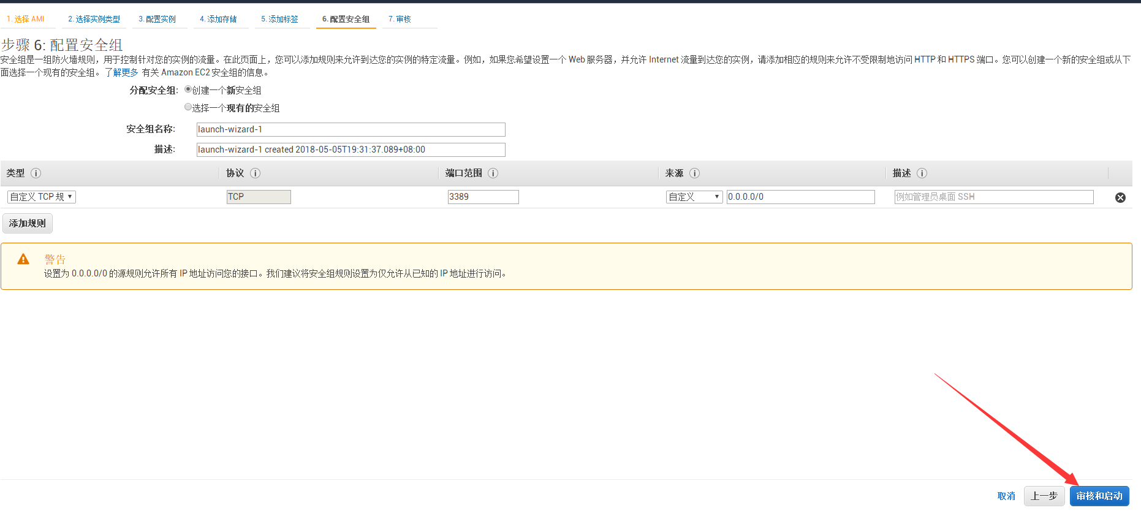Open the 4. 添加存储 step tab
1141x516 pixels.
pyautogui.click(x=218, y=19)
